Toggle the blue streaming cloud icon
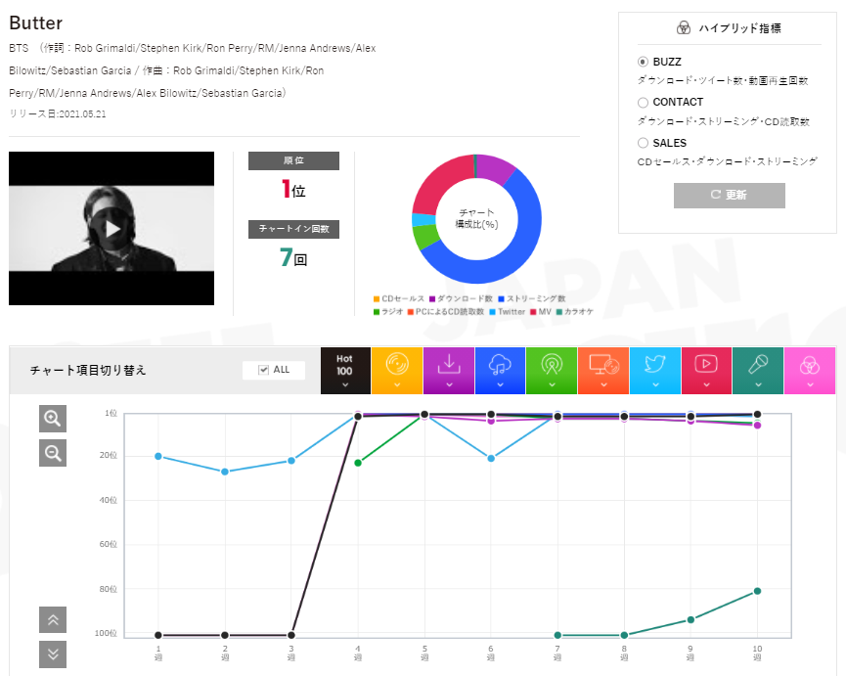The image size is (846, 676). [x=500, y=371]
